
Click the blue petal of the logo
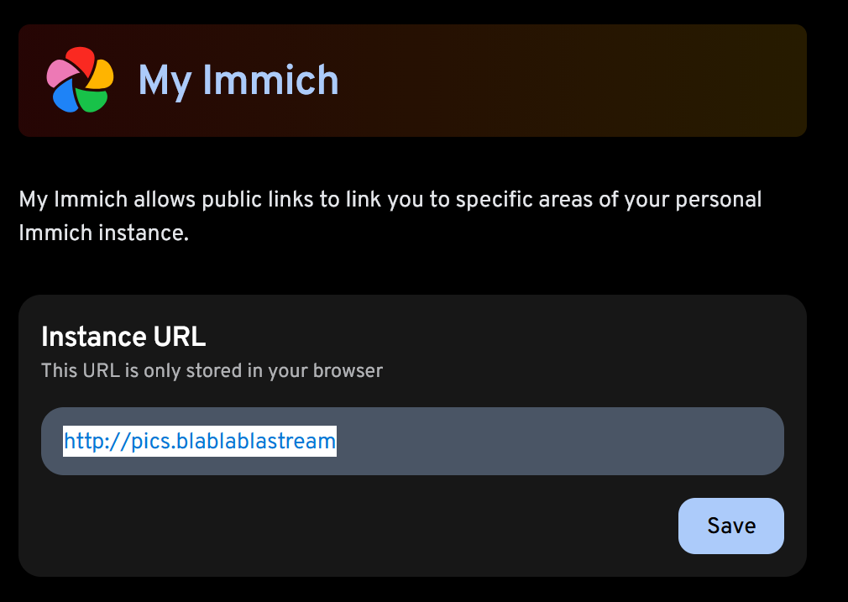pyautogui.click(x=65, y=98)
